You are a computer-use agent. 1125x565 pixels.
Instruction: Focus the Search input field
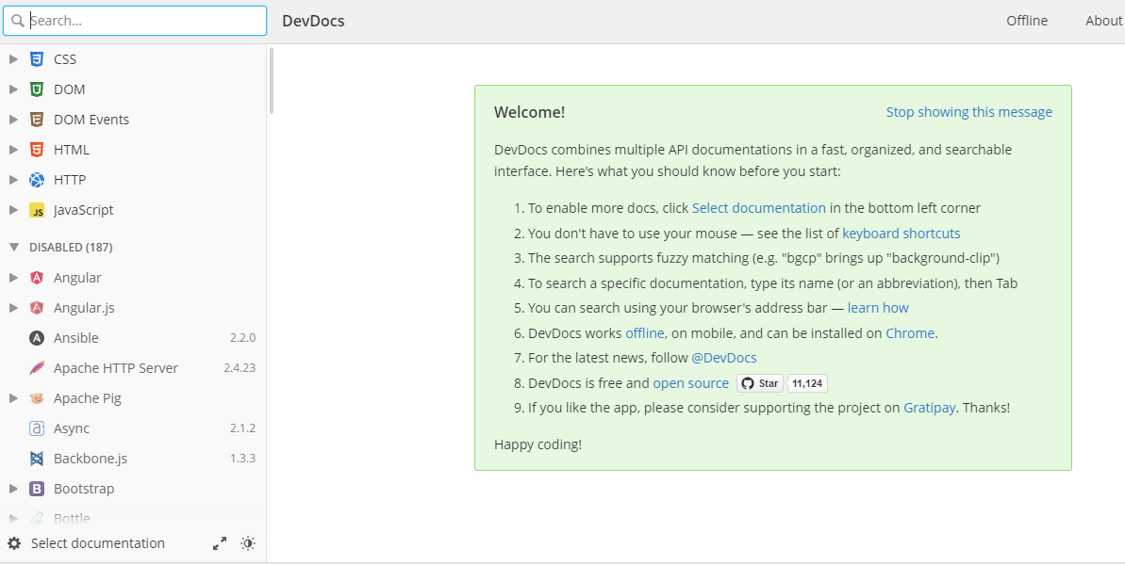(x=135, y=21)
